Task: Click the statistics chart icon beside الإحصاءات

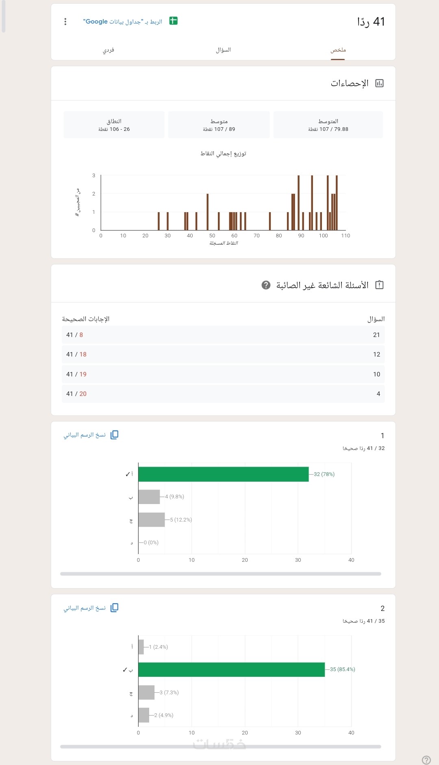Action: tap(379, 83)
